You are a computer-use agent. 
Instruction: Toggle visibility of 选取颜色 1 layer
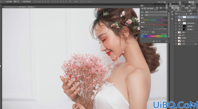point(176,29)
